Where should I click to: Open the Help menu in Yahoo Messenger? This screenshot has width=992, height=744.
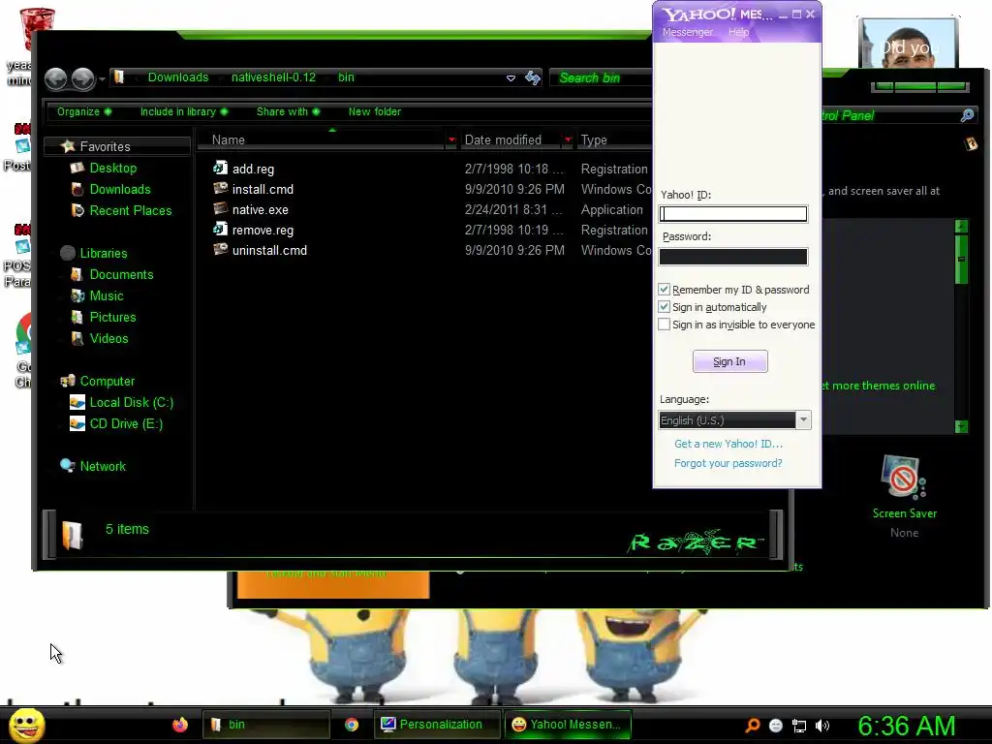coord(738,32)
